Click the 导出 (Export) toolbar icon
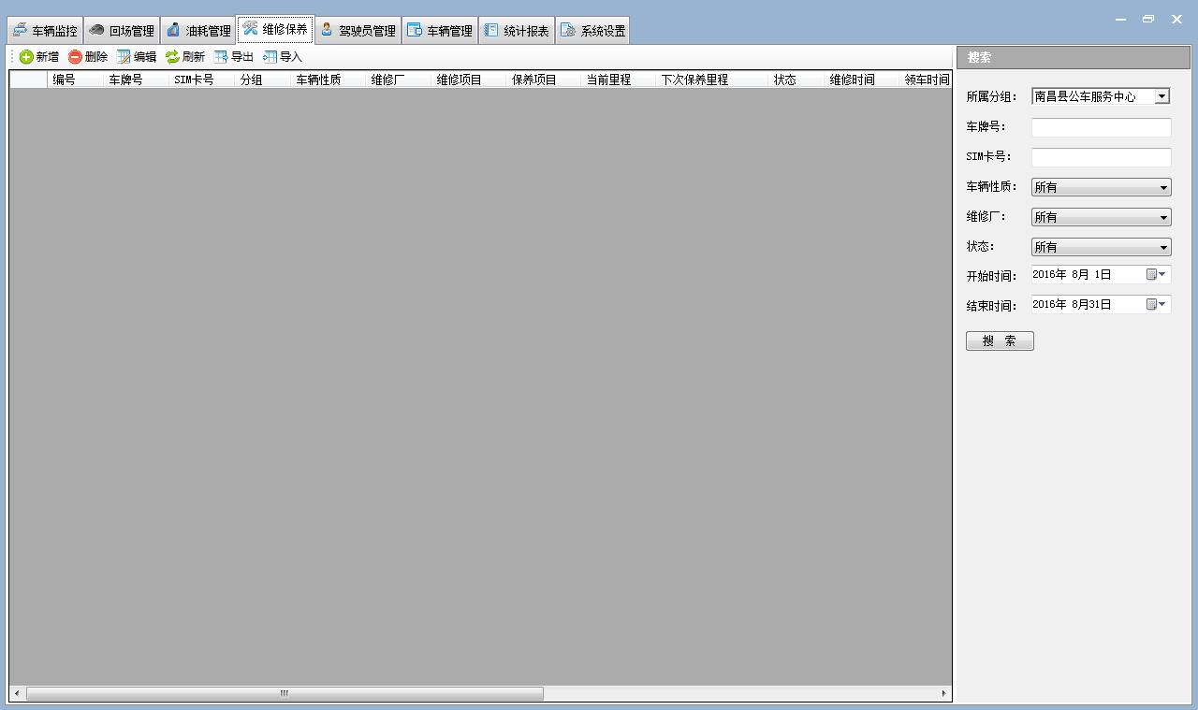Image resolution: width=1198 pixels, height=710 pixels. (221, 57)
